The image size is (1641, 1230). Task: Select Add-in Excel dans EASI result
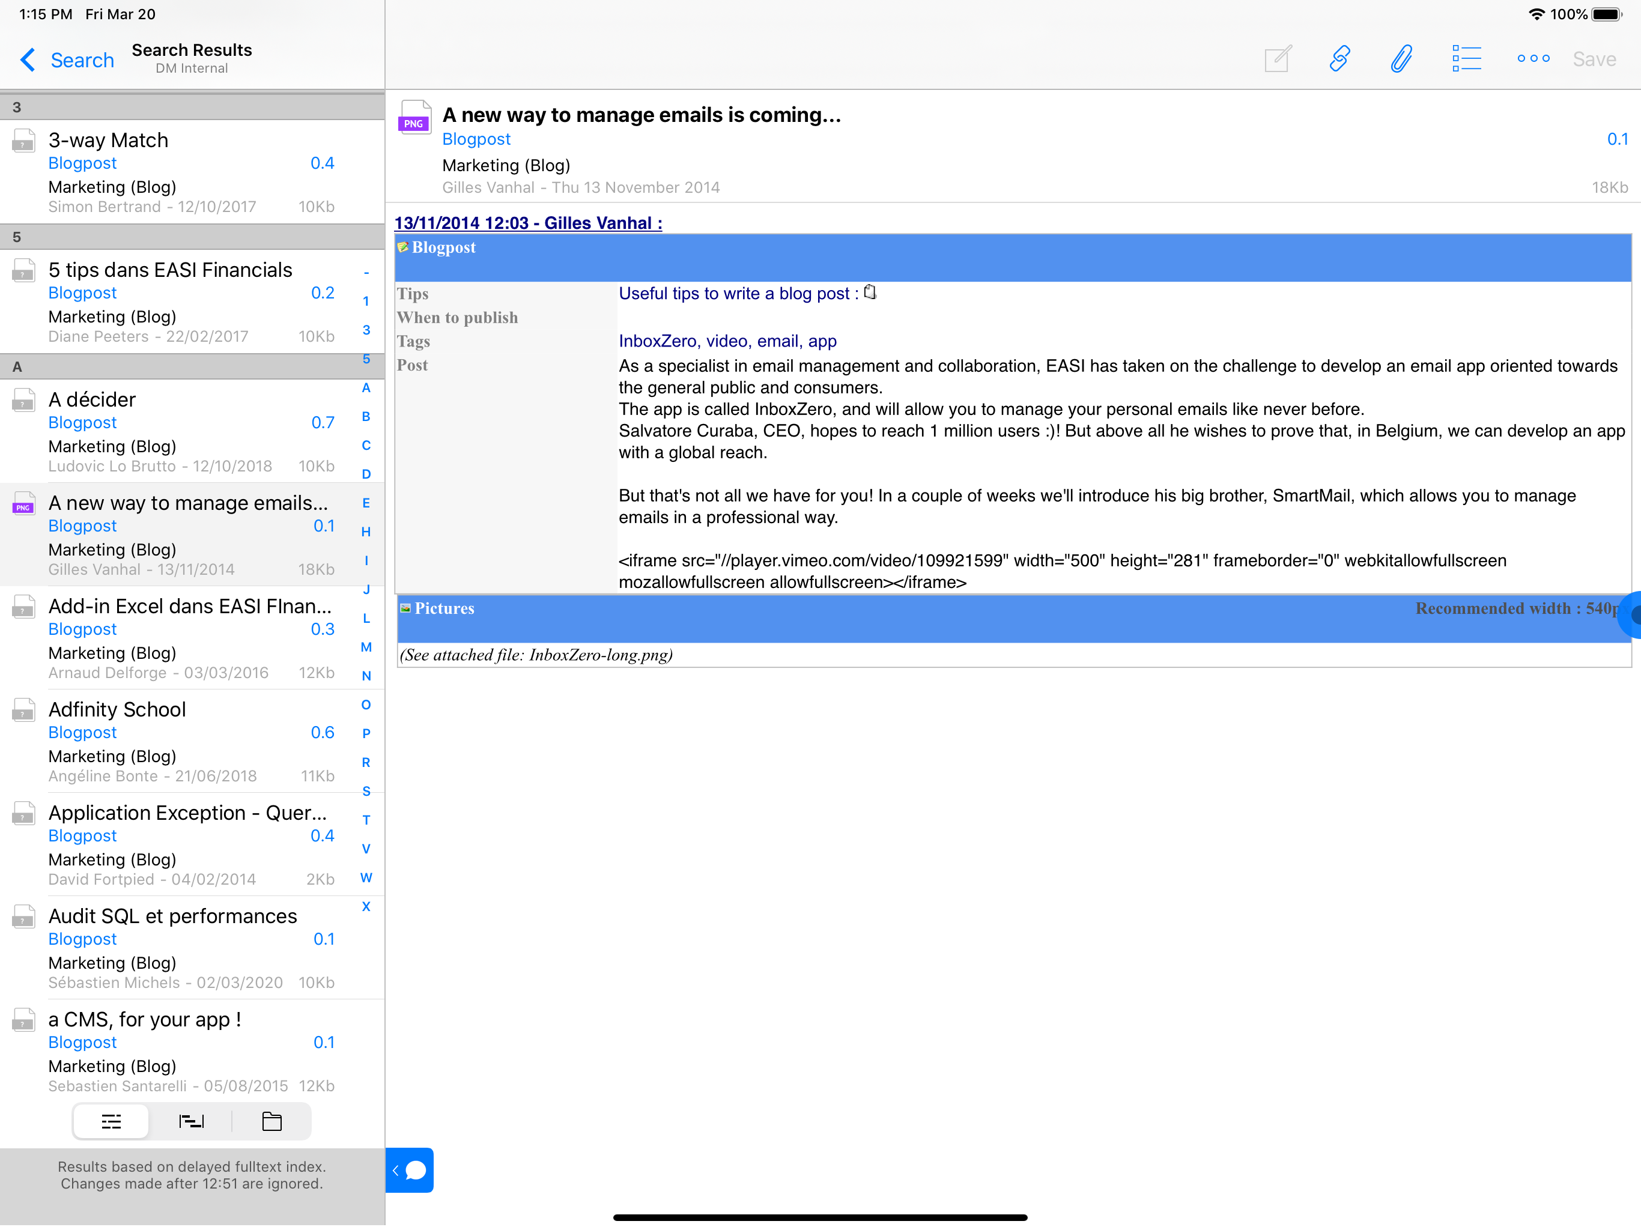pos(192,638)
